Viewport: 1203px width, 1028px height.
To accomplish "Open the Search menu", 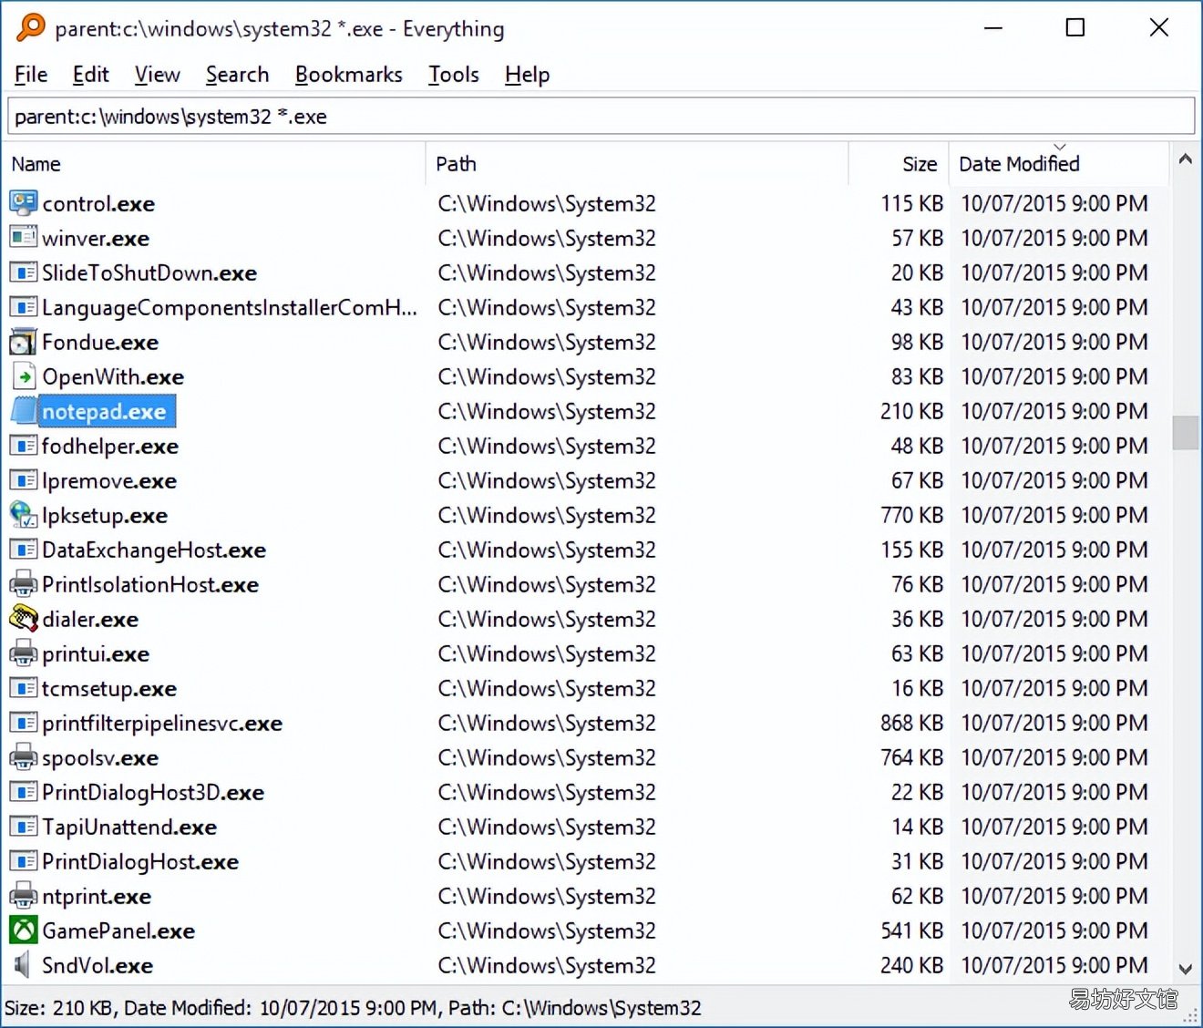I will [x=237, y=75].
